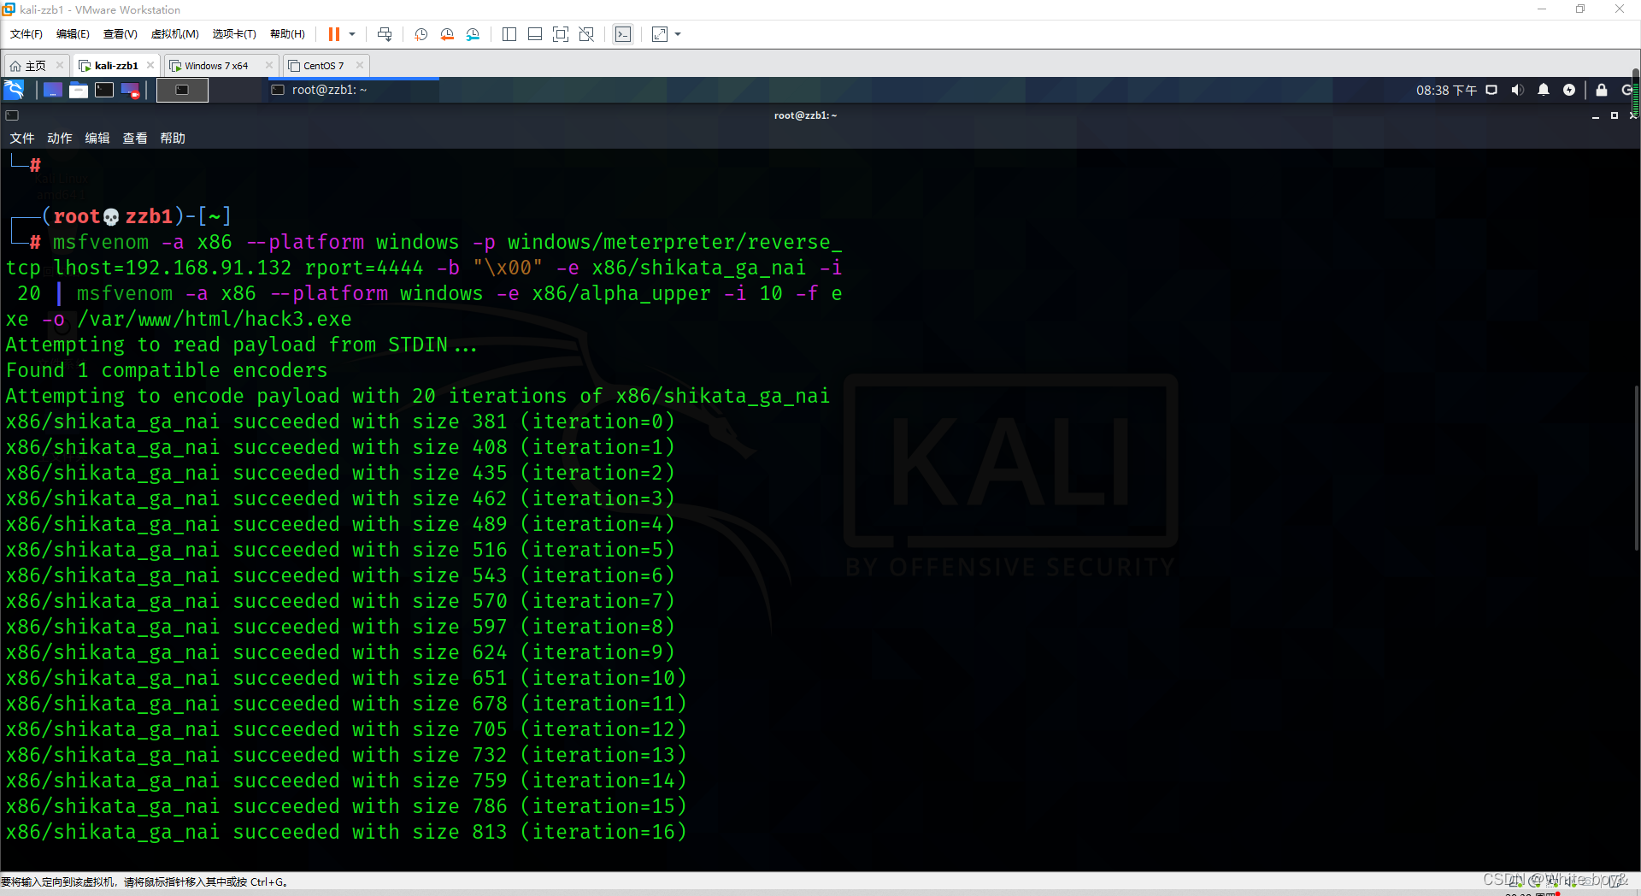Open the 查看(V) VMware menu

click(120, 34)
